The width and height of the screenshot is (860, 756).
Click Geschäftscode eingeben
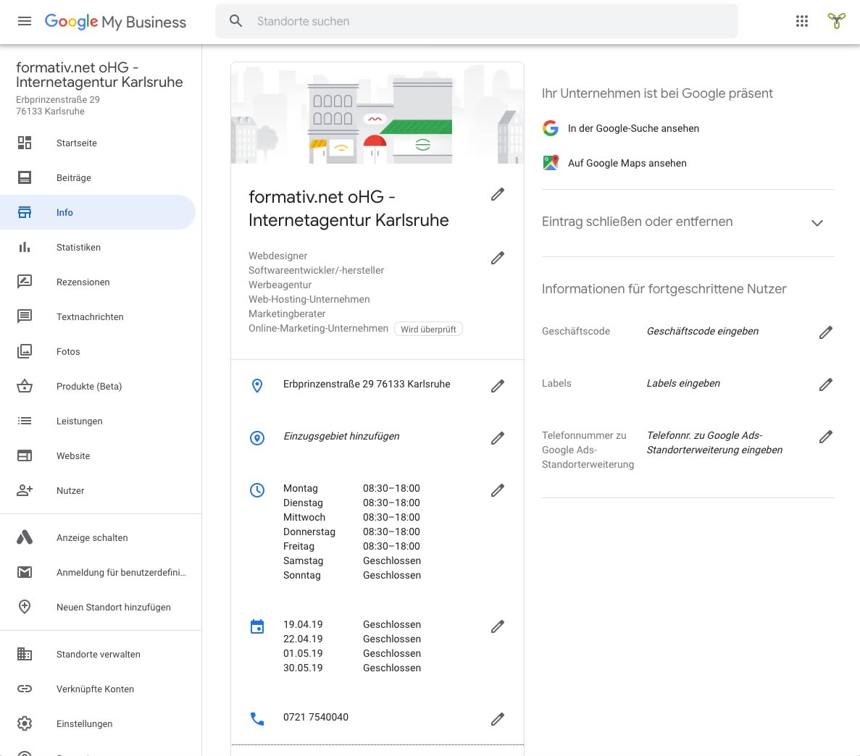703,331
